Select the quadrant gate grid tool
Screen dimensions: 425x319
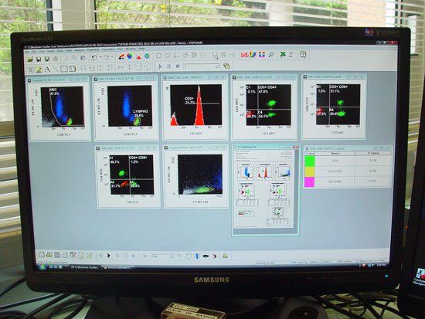click(x=202, y=56)
